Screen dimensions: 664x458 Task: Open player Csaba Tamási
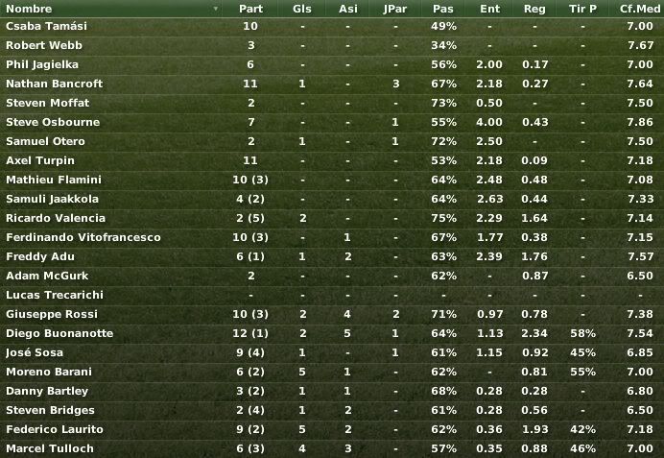(x=47, y=26)
